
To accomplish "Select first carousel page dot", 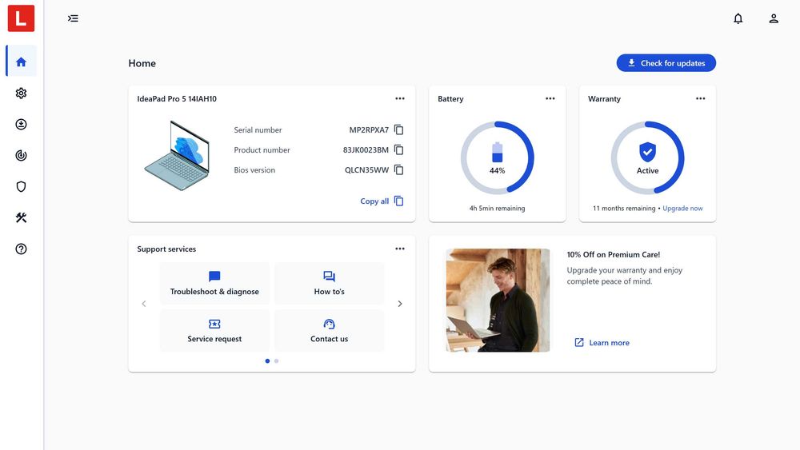I will (x=267, y=360).
